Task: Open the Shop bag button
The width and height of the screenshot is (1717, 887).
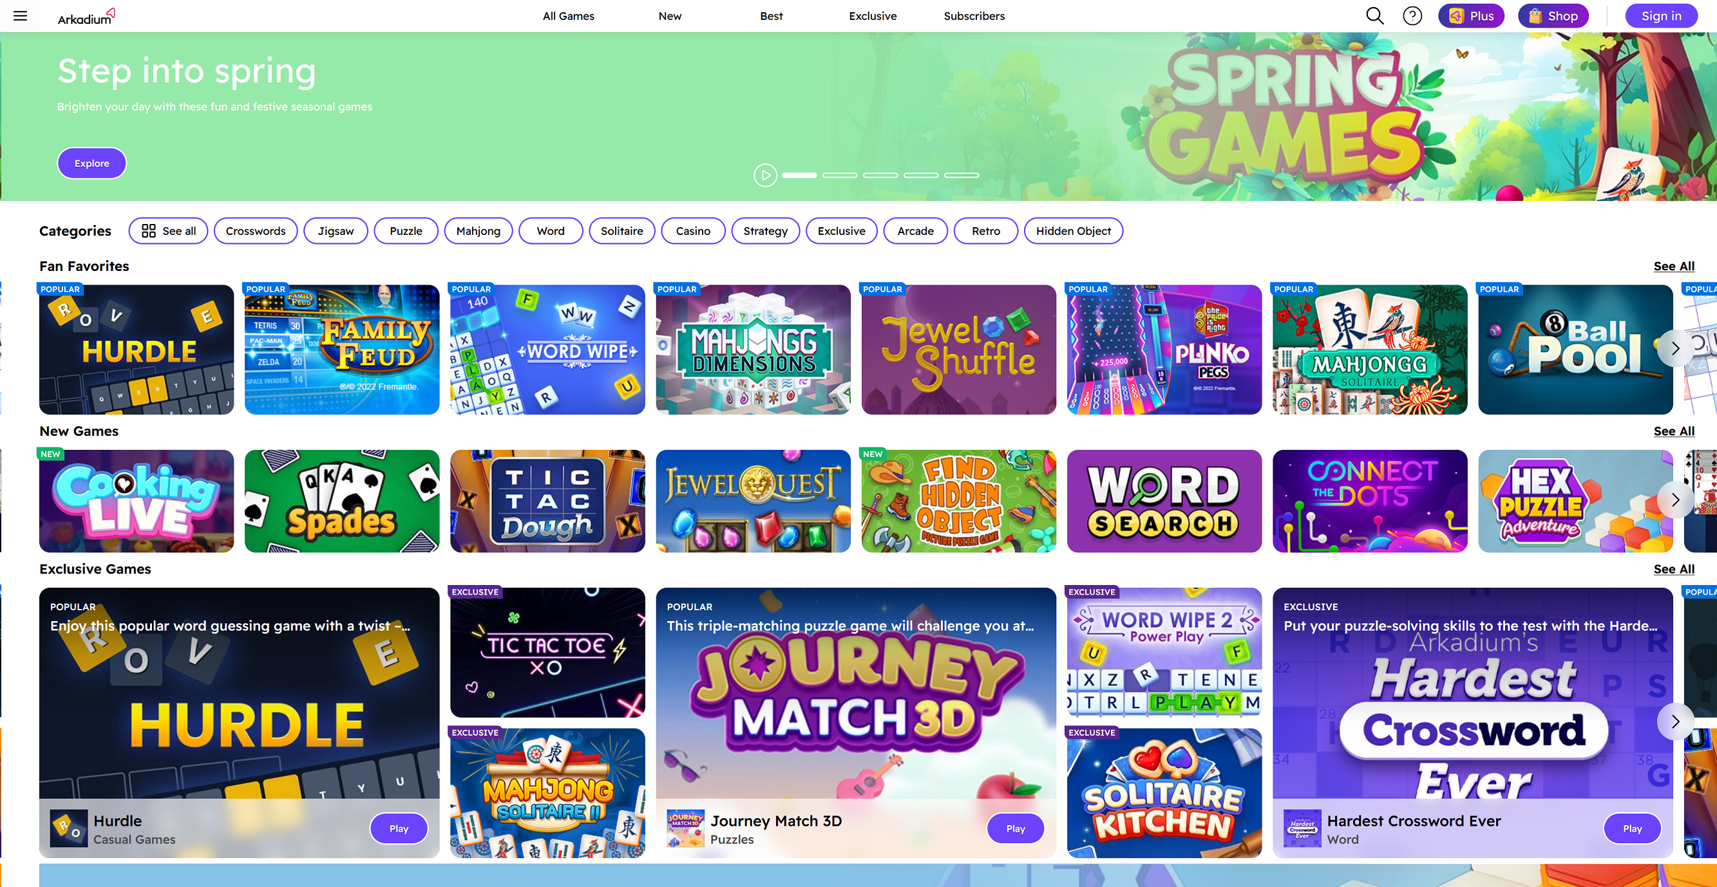Action: click(1553, 16)
